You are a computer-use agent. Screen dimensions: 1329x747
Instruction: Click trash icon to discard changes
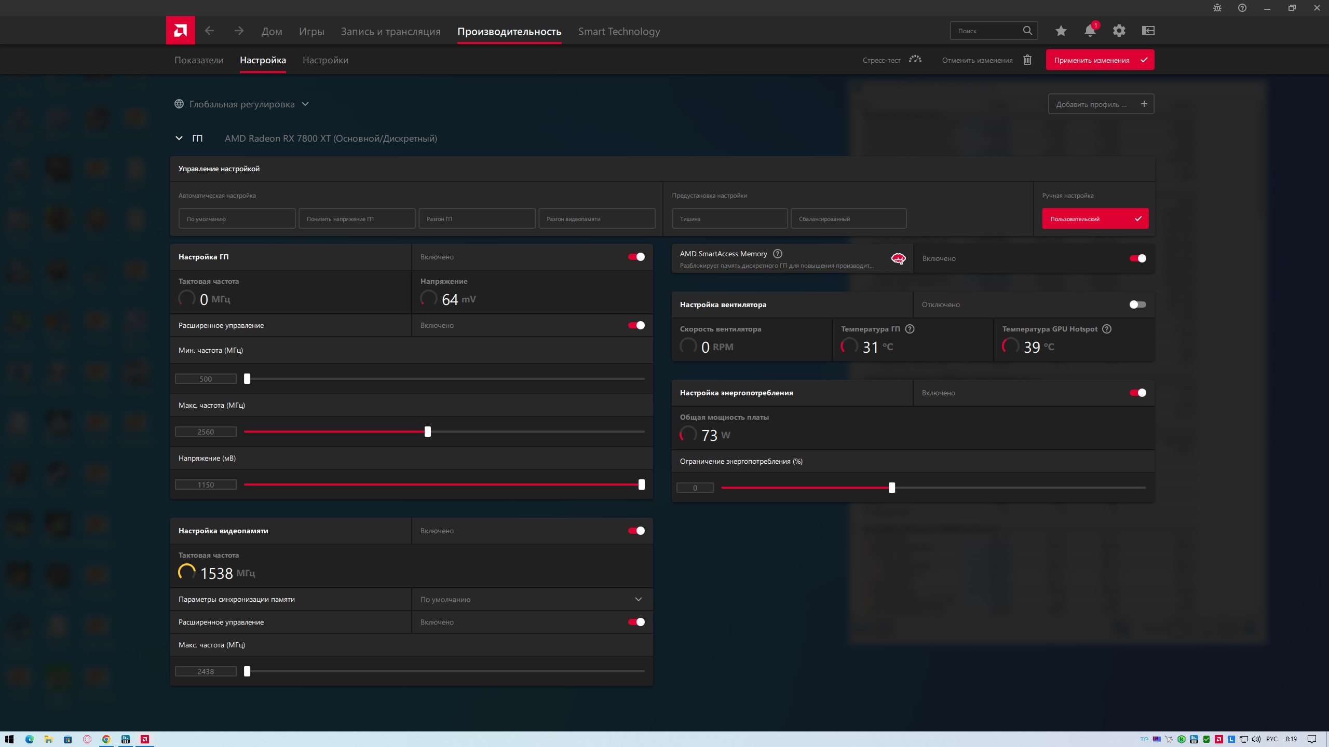tap(1027, 60)
